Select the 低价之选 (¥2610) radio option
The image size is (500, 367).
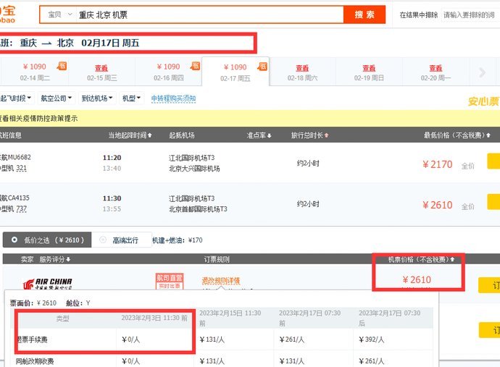(47, 240)
